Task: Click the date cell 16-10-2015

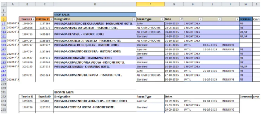Action: coord(174,67)
